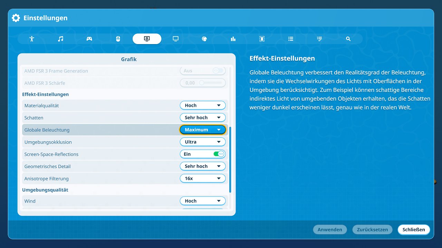This screenshot has width=442, height=248.
Task: Select the active Grafik settings tab
Action: 147,39
